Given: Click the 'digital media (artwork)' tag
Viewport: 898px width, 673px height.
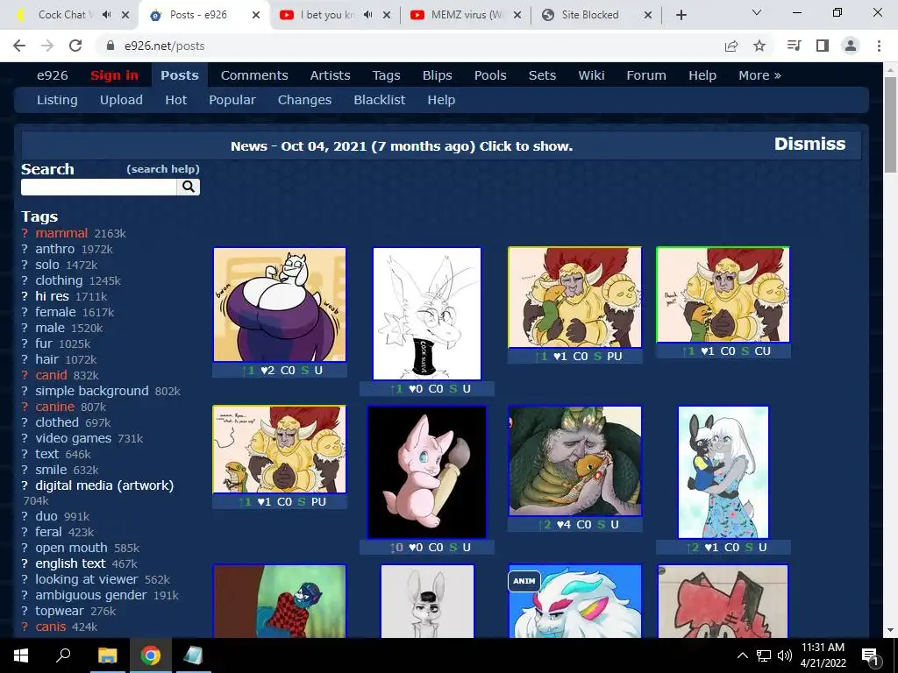Looking at the screenshot, I should click(x=104, y=485).
